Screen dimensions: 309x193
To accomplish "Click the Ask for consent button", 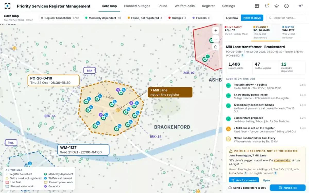I will [x=244, y=180].
